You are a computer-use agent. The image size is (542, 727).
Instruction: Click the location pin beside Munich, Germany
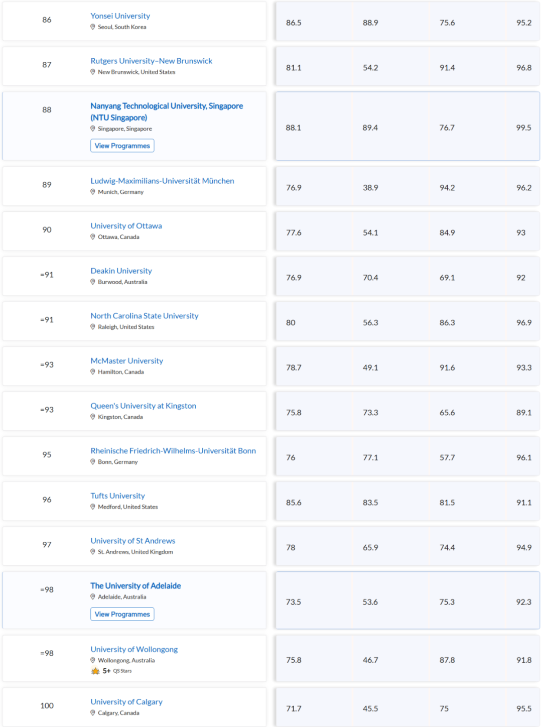point(93,192)
